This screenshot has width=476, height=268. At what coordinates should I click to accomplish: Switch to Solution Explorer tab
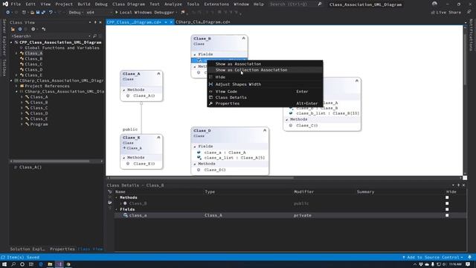(28, 249)
